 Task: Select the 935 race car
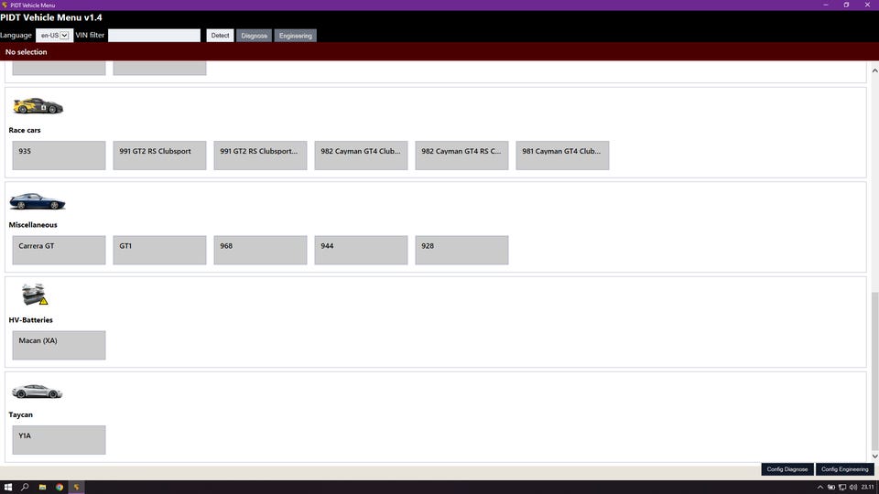click(59, 156)
